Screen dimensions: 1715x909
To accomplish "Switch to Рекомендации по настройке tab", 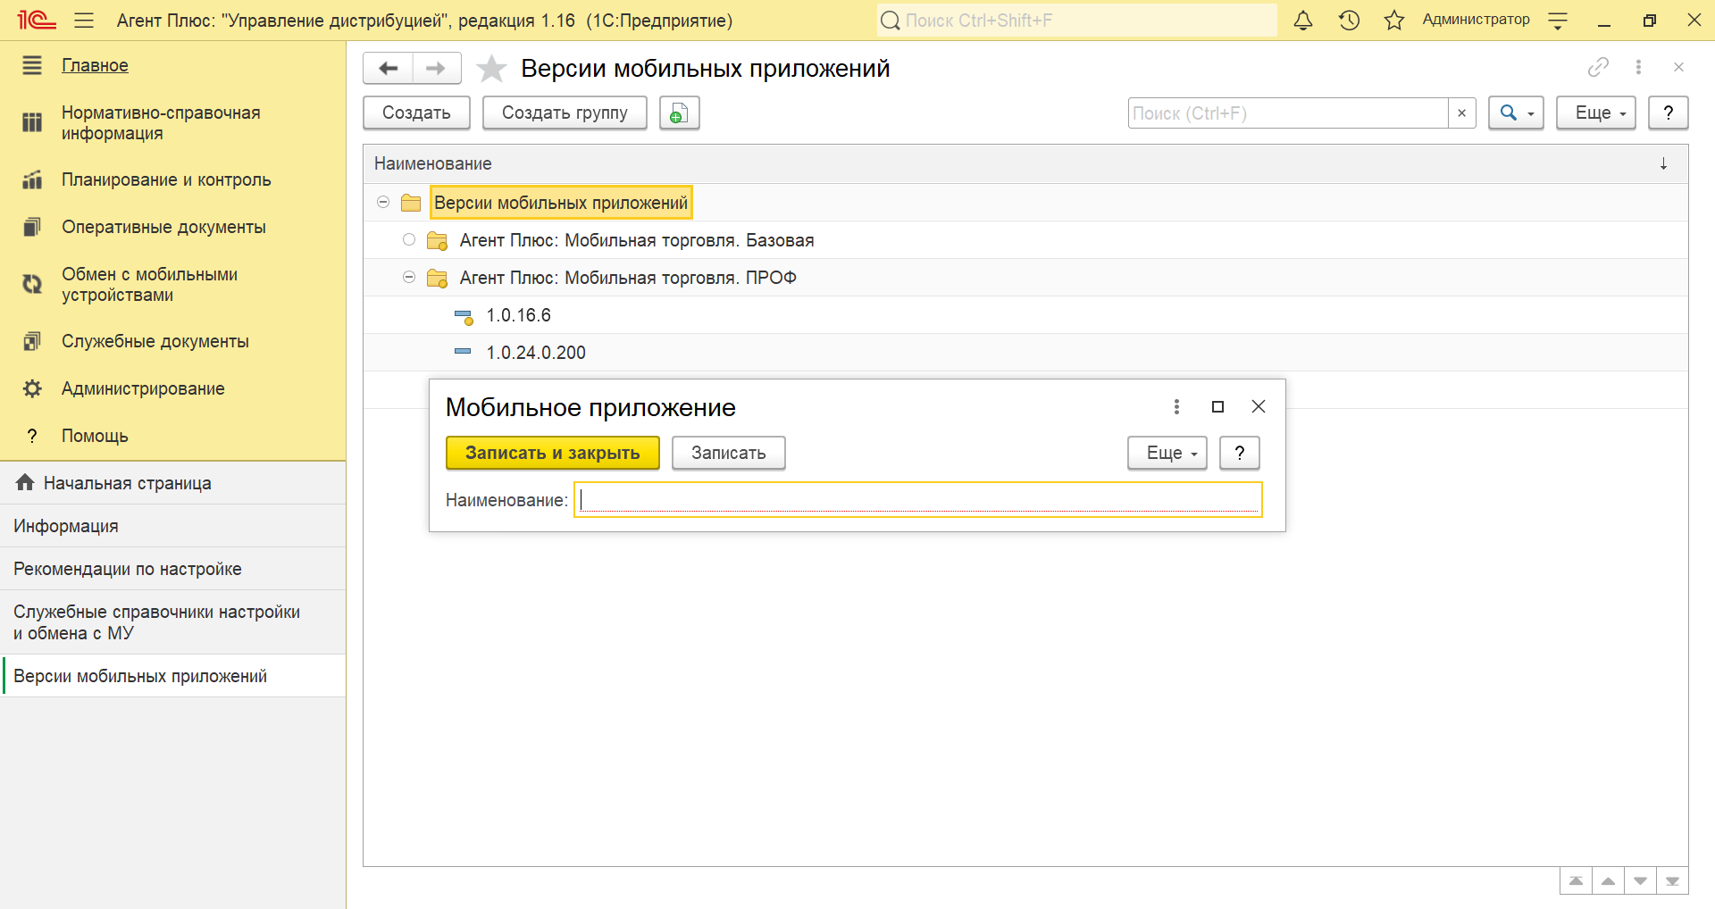I will pos(172,569).
